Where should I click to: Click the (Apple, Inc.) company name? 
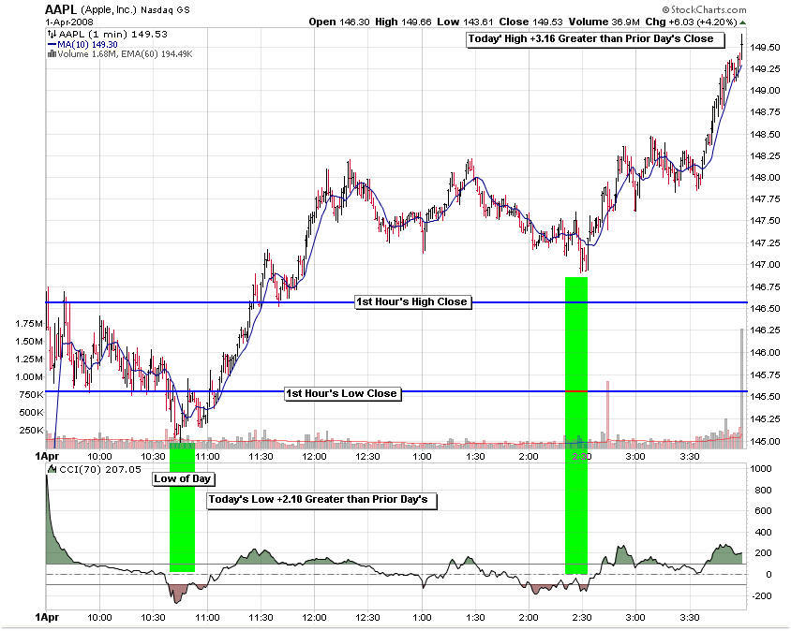109,9
